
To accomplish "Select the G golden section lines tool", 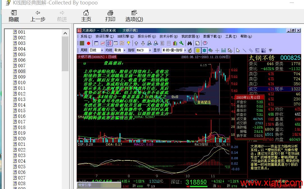I will tap(257, 50).
